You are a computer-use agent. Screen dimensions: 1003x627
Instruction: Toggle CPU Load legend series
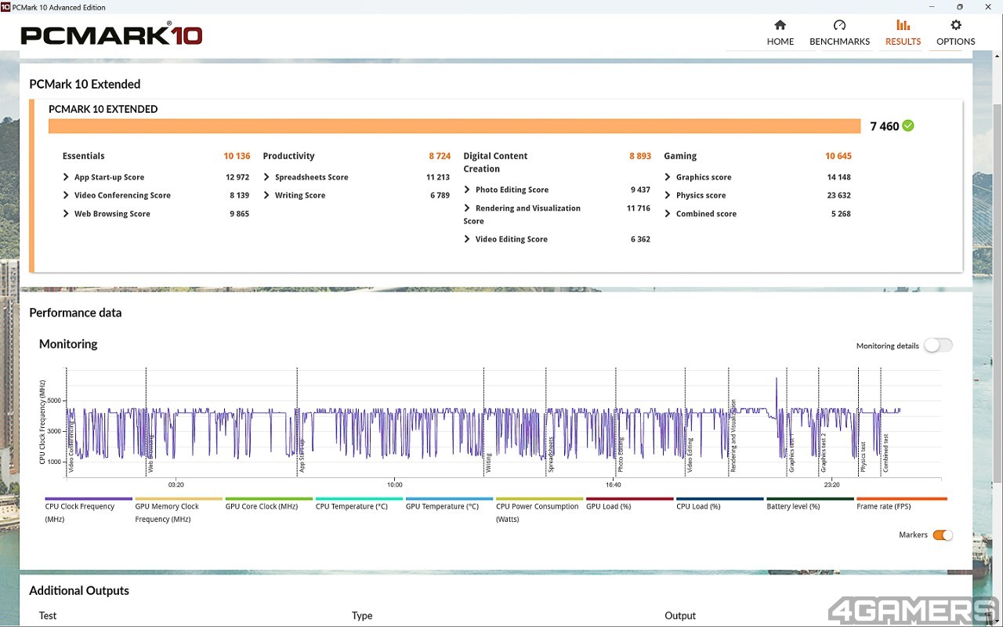719,506
